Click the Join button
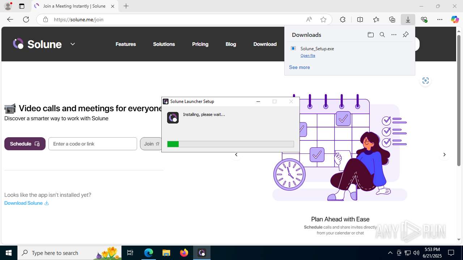This screenshot has height=260, width=463. click(151, 144)
